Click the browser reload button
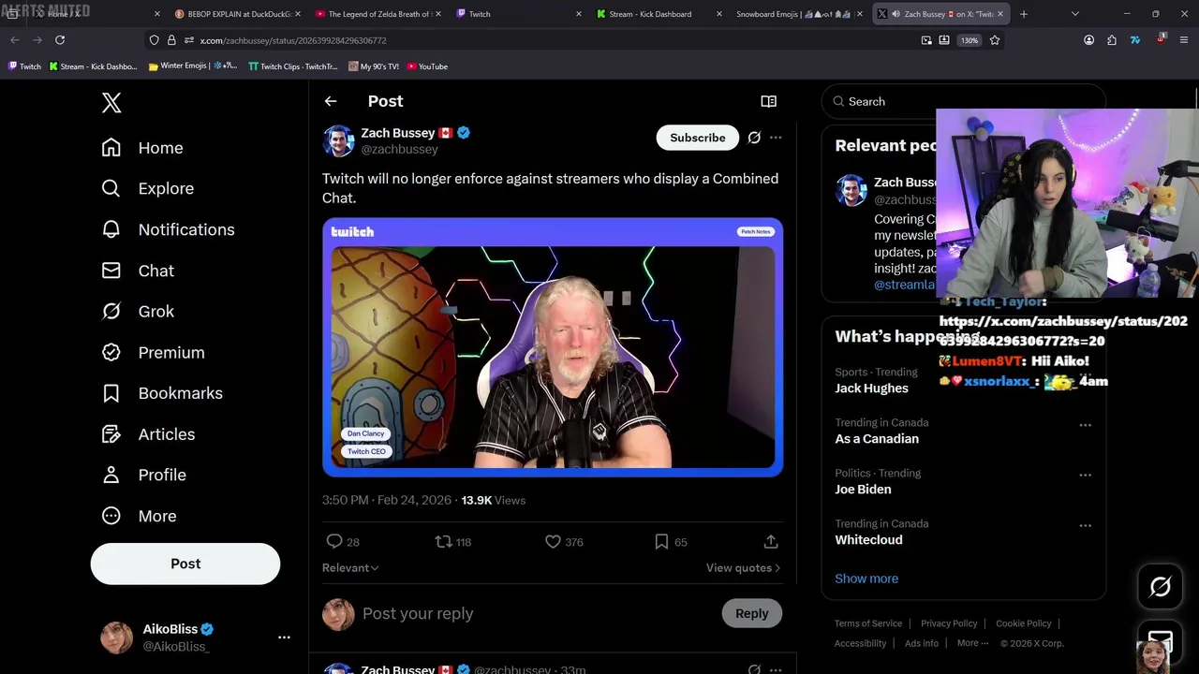The height and width of the screenshot is (674, 1199). pos(60,40)
